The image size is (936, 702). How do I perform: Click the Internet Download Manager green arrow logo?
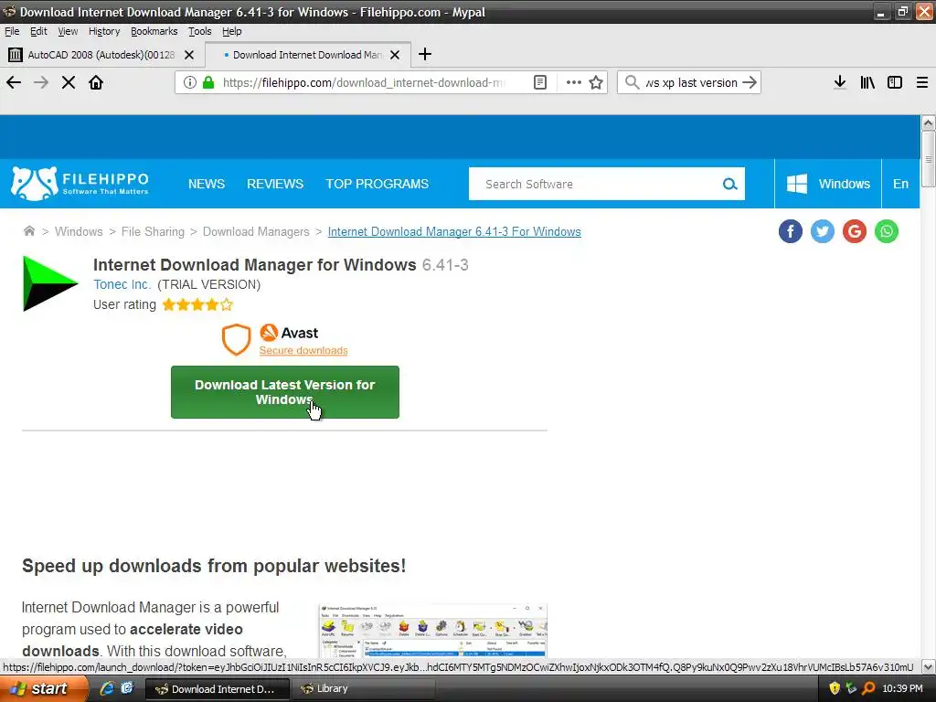pos(50,283)
